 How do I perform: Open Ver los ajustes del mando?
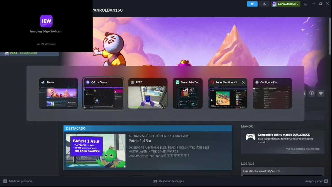[x=302, y=149]
